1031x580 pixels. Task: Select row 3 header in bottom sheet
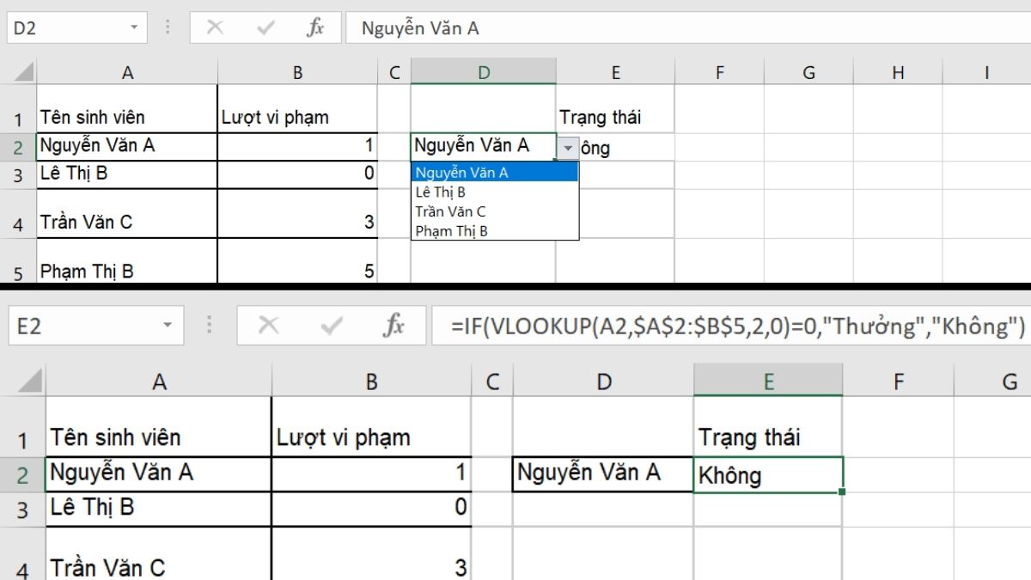(23, 509)
